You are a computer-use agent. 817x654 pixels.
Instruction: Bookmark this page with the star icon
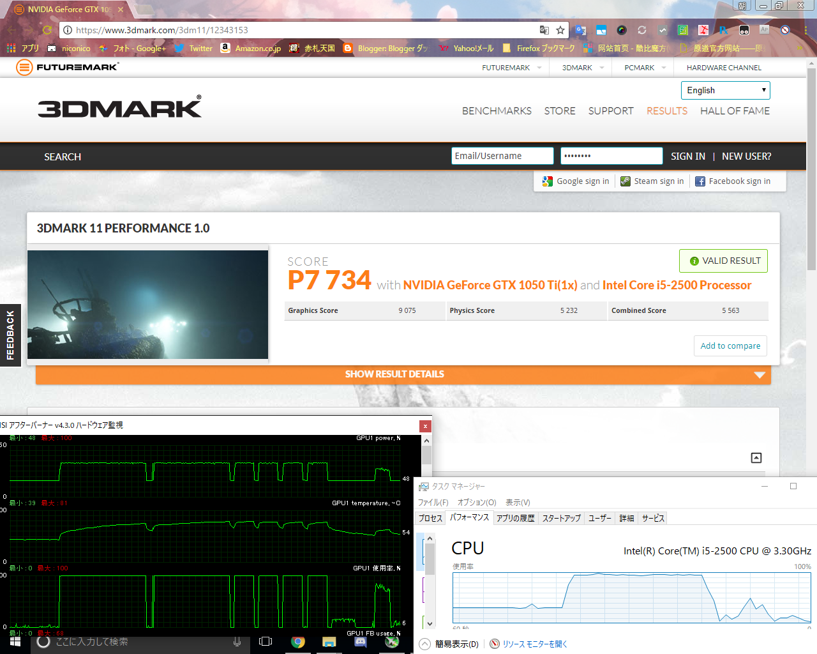pos(560,30)
